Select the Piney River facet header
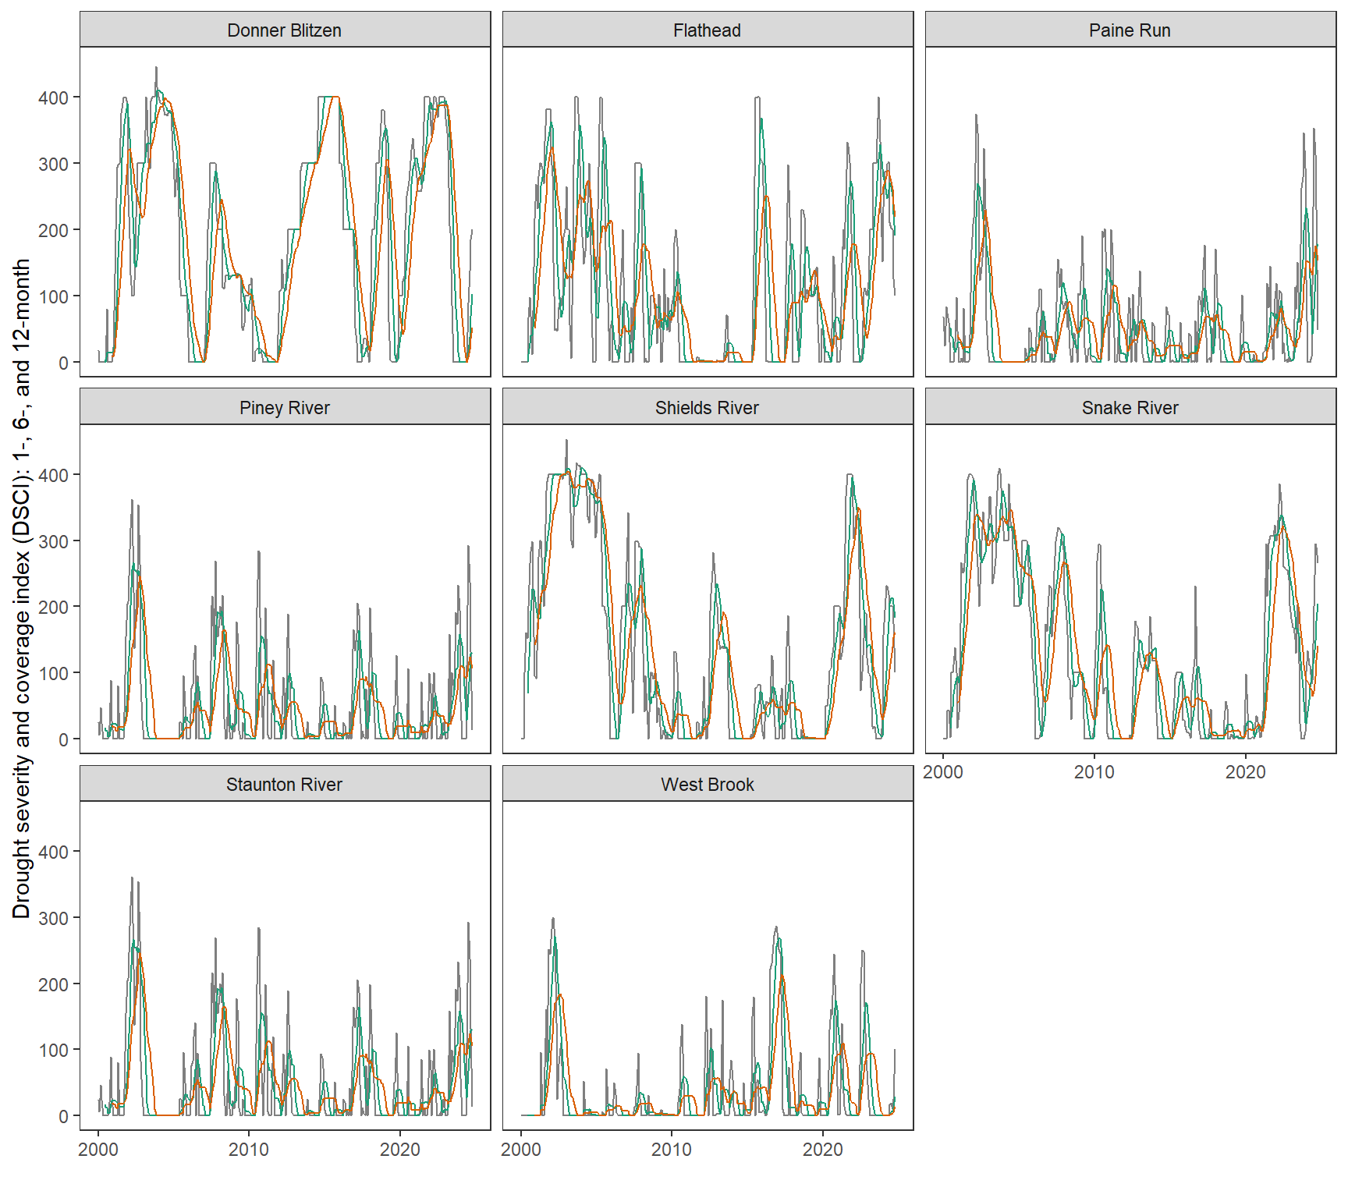 coord(285,408)
